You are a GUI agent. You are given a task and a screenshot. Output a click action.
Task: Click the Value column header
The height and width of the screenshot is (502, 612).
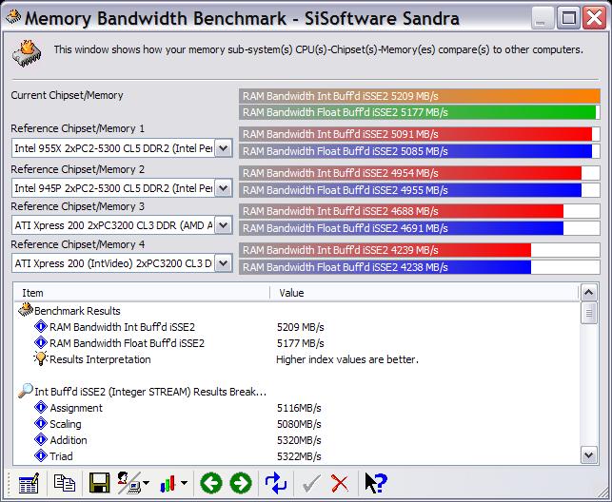424,293
